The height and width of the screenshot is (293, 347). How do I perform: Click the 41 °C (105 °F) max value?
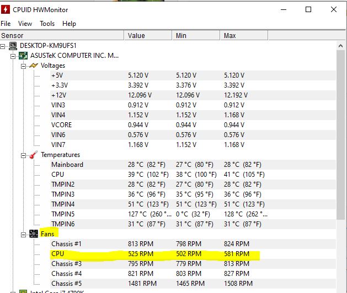(x=244, y=175)
